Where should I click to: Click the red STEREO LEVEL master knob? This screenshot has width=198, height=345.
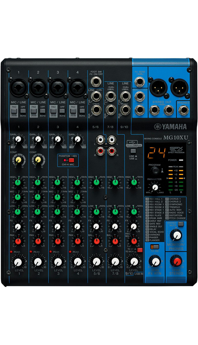[x=176, y=262]
